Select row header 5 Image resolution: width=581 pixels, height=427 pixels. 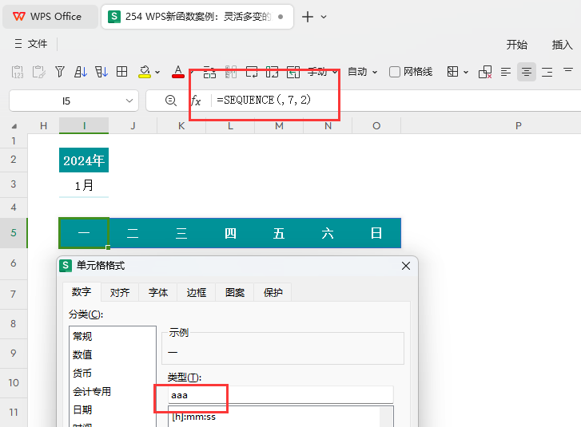click(x=14, y=233)
